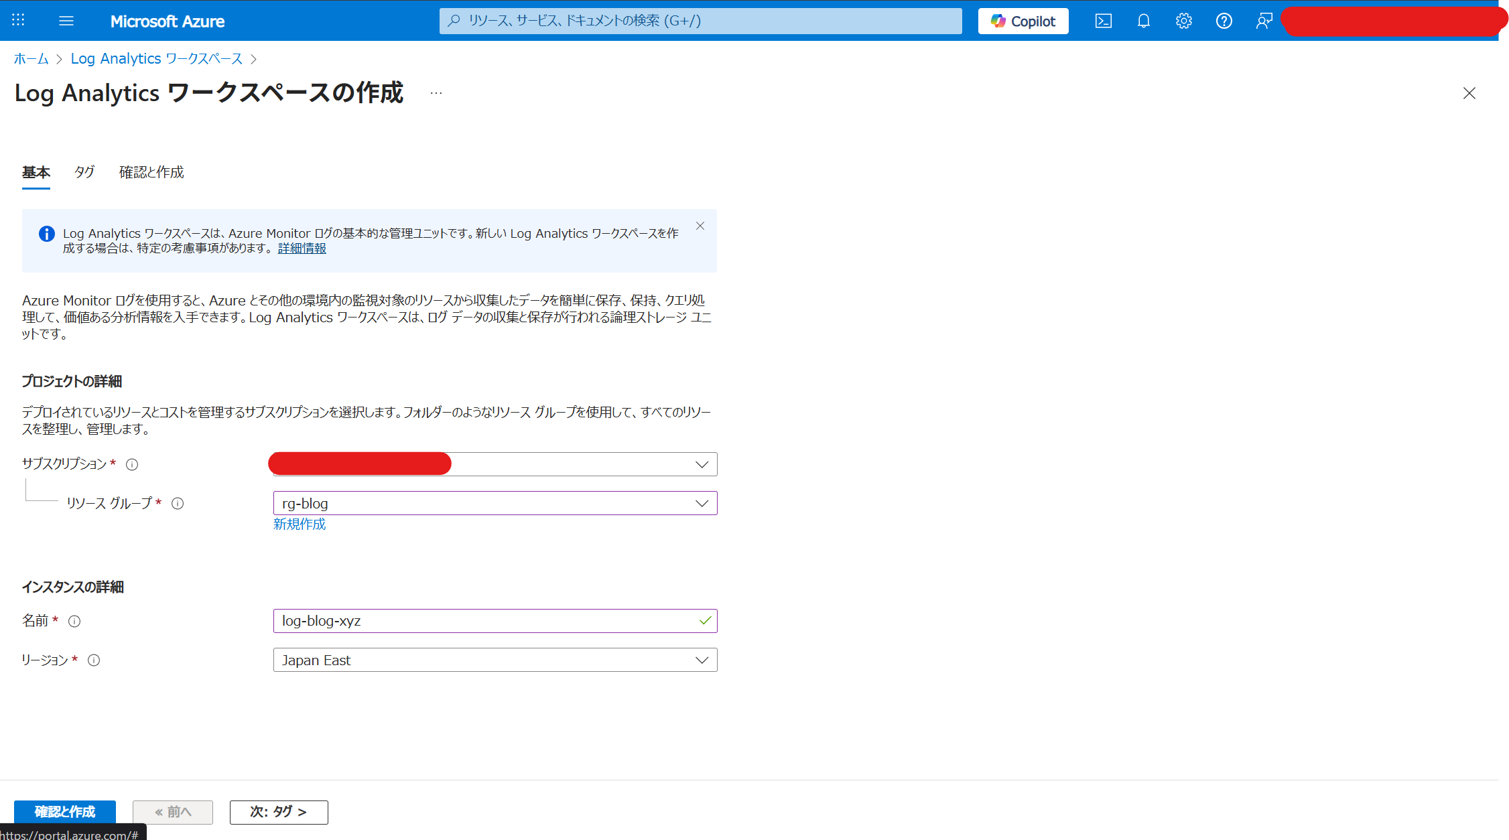This screenshot has width=1509, height=840.
Task: Open the help question mark menu
Action: 1224,21
